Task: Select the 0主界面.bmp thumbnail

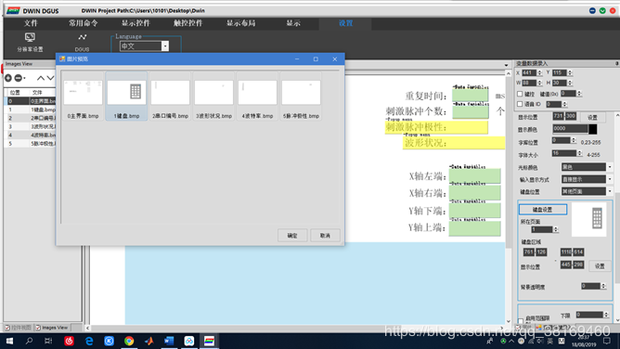Action: coord(83,97)
